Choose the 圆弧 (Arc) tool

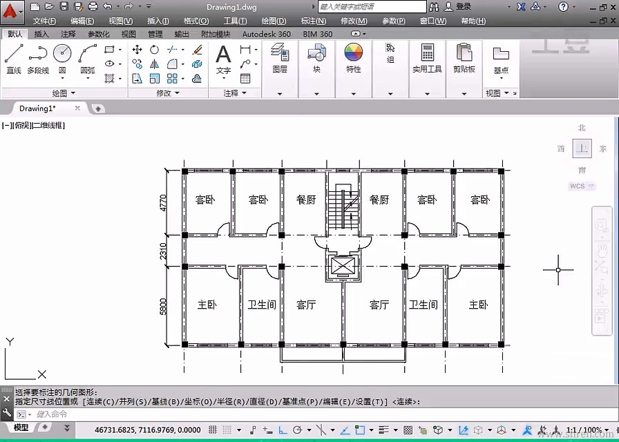(x=88, y=54)
